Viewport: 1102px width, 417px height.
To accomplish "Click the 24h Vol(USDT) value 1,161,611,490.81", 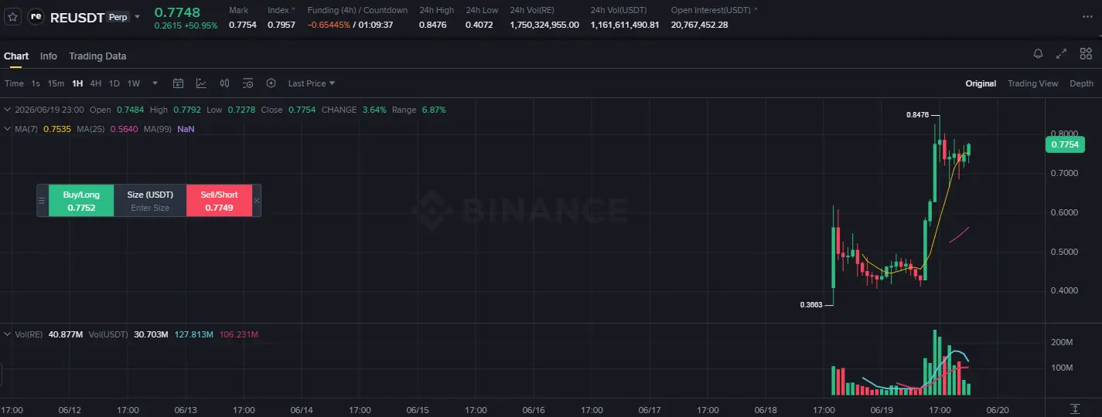I will click(x=625, y=25).
